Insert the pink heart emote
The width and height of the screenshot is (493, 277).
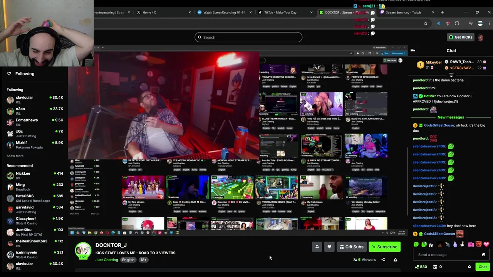tap(486, 244)
